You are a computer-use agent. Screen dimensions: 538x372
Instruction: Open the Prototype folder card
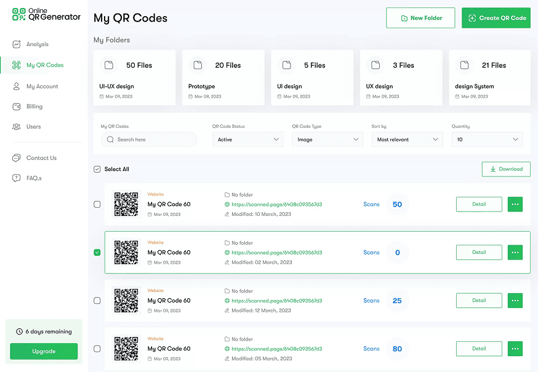pos(223,77)
